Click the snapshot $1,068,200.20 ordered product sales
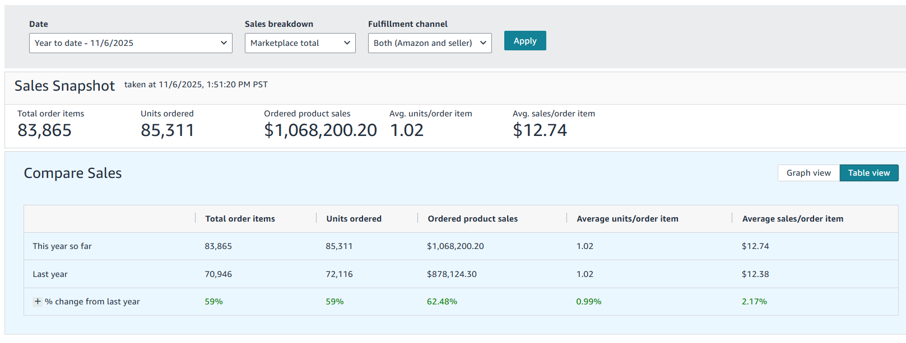This screenshot has width=906, height=343. 320,130
